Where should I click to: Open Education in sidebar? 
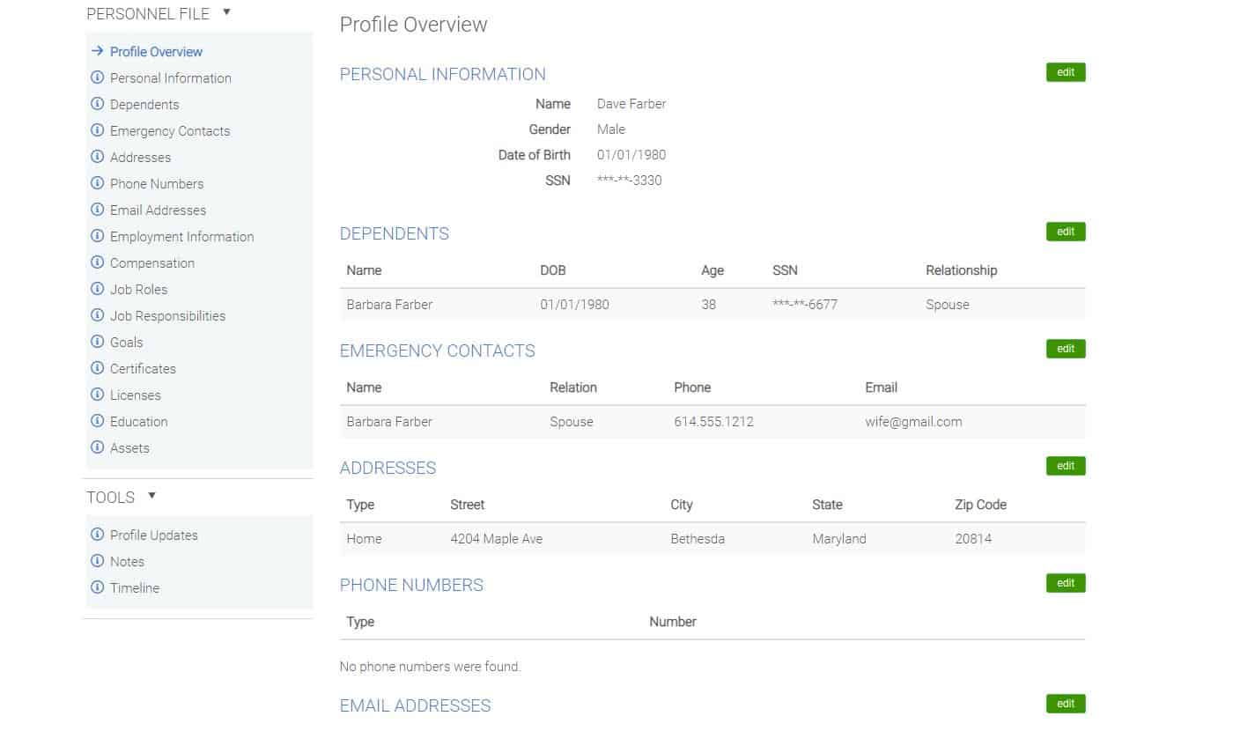coord(138,422)
